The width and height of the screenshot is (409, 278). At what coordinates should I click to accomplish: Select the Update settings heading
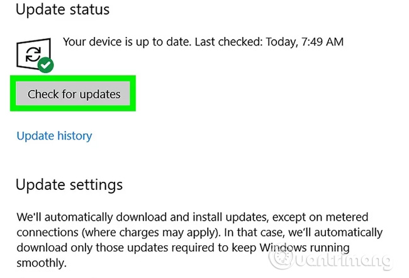[x=69, y=185]
